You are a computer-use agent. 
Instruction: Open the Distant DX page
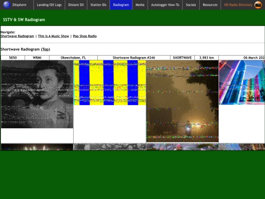pyautogui.click(x=76, y=5)
